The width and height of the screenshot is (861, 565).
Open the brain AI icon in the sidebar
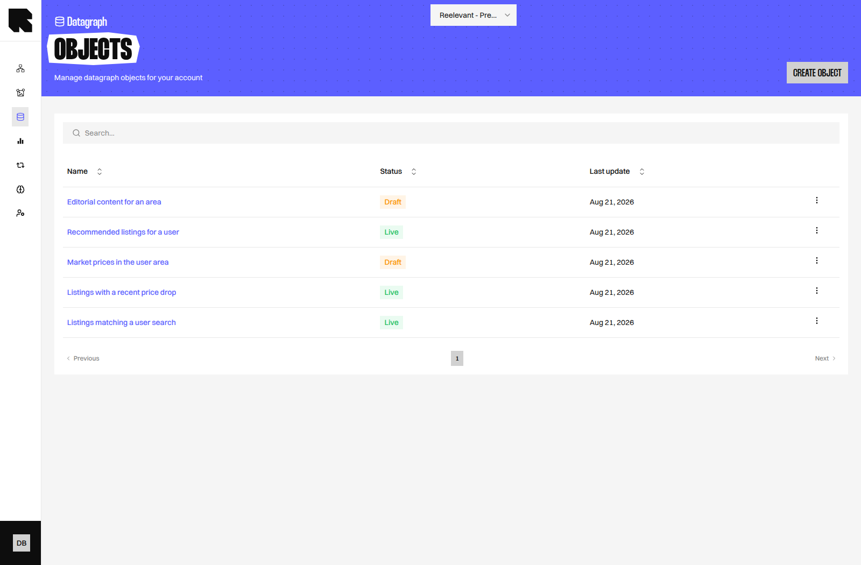[x=20, y=189]
